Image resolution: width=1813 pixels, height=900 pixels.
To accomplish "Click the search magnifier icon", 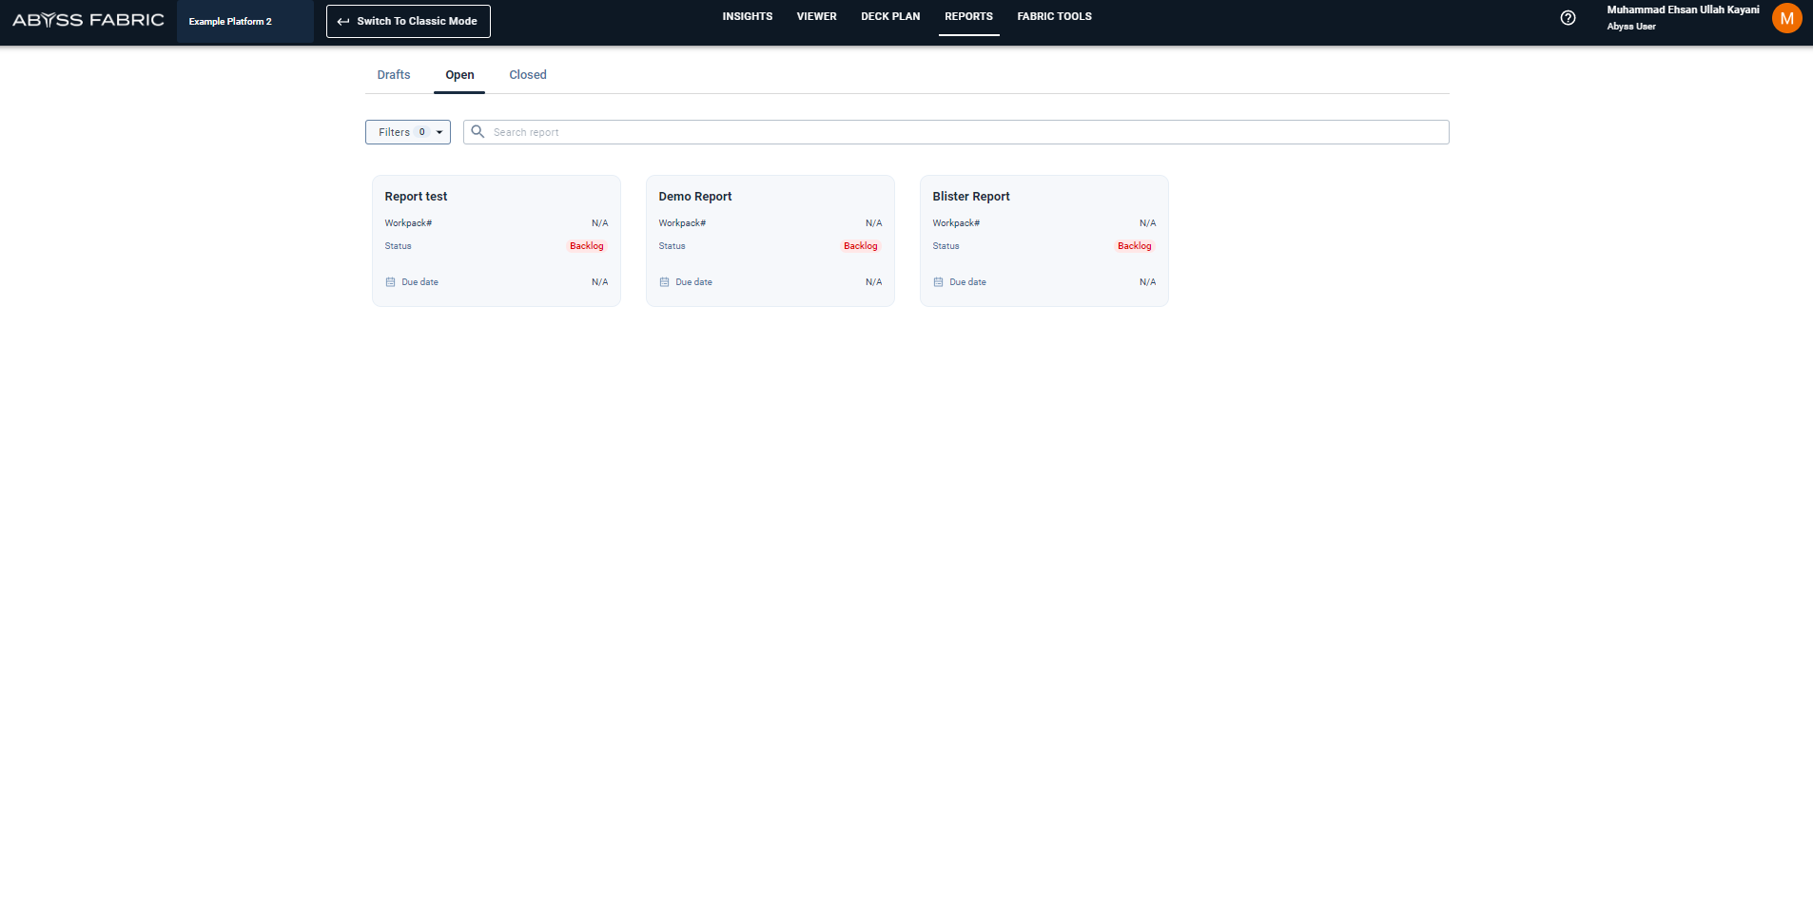I will 478,132.
